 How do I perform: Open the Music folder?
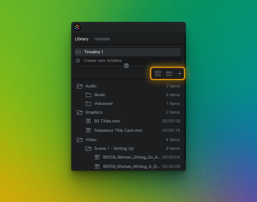click(88, 95)
